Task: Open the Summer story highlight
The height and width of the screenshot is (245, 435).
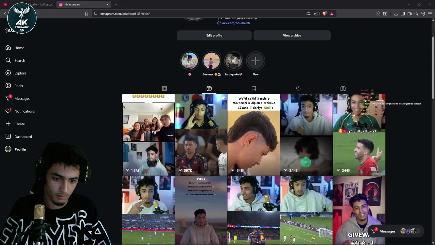Action: pos(211,61)
